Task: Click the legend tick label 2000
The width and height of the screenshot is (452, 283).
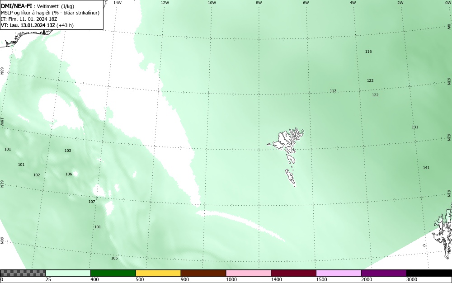Action: 367,279
